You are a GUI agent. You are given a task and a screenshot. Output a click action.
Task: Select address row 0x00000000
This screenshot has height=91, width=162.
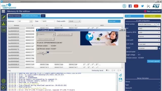[x=14, y=28]
